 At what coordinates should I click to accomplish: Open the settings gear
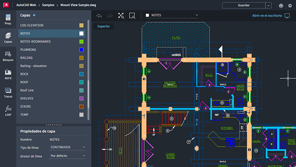click(290, 6)
